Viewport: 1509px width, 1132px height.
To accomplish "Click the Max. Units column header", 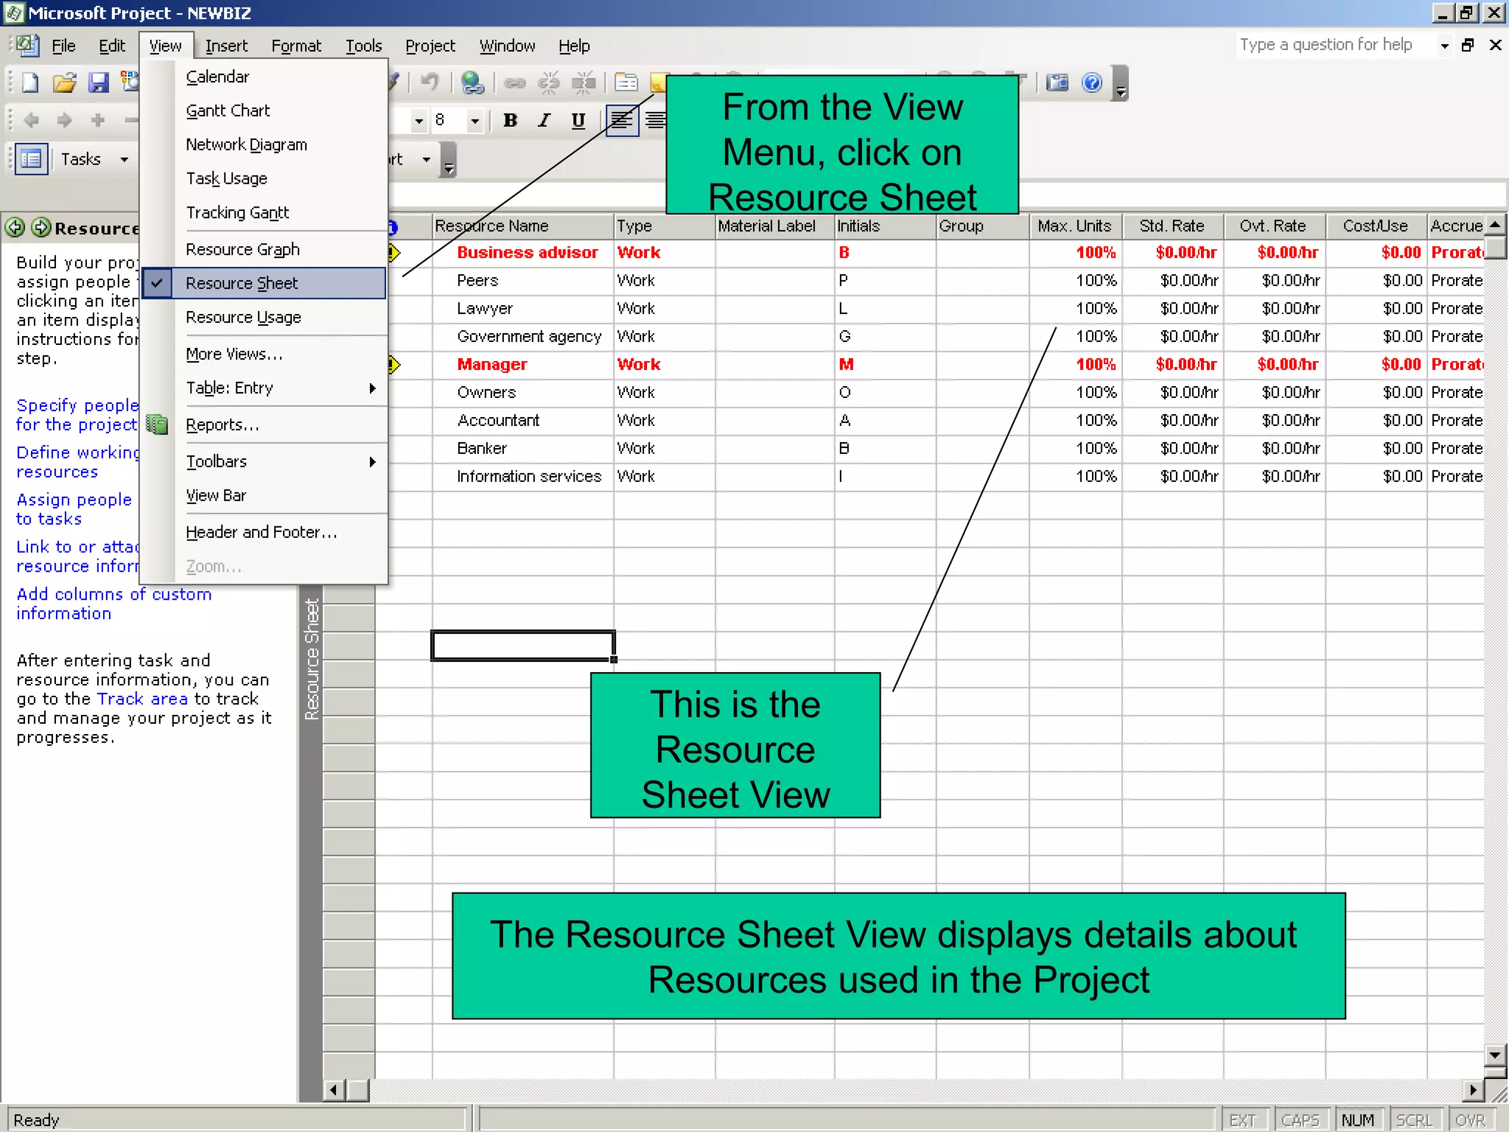I will tap(1074, 226).
